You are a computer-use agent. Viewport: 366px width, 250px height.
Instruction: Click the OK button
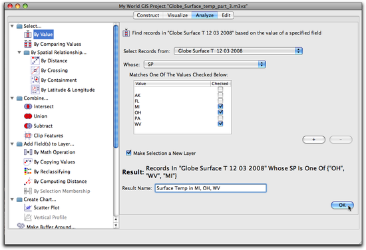pos(342,205)
